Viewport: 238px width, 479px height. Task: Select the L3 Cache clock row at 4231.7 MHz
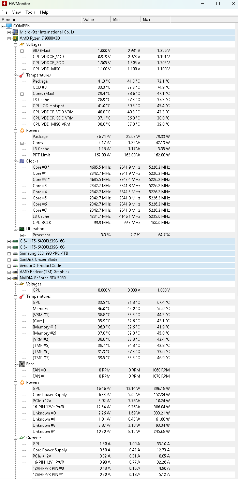[x=101, y=216]
